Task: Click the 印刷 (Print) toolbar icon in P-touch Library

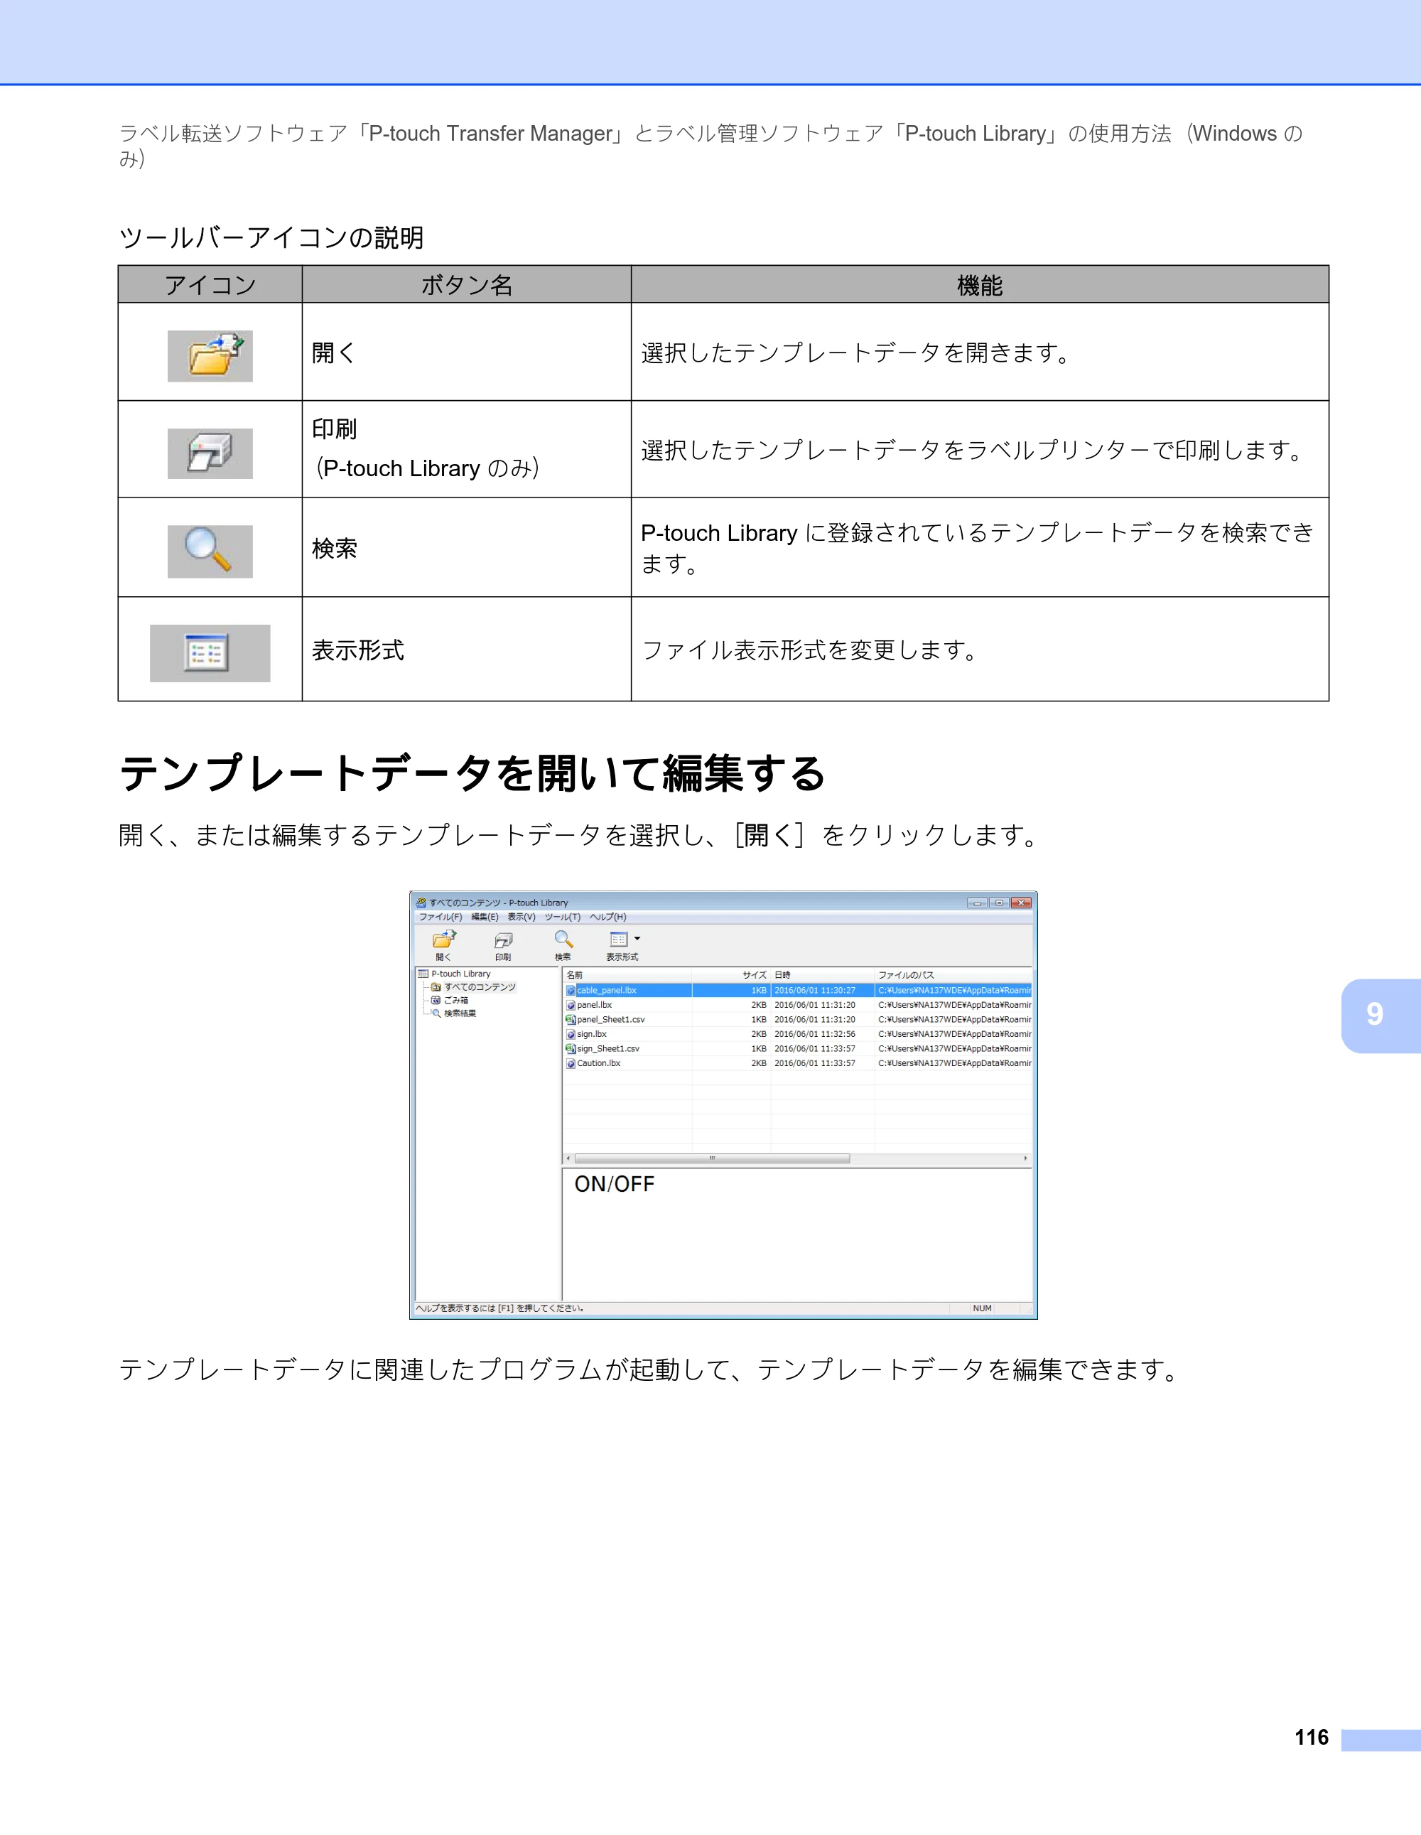Action: (x=503, y=940)
